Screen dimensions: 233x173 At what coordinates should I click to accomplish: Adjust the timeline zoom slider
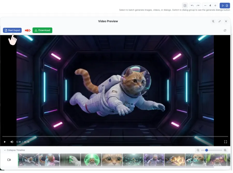point(206,150)
